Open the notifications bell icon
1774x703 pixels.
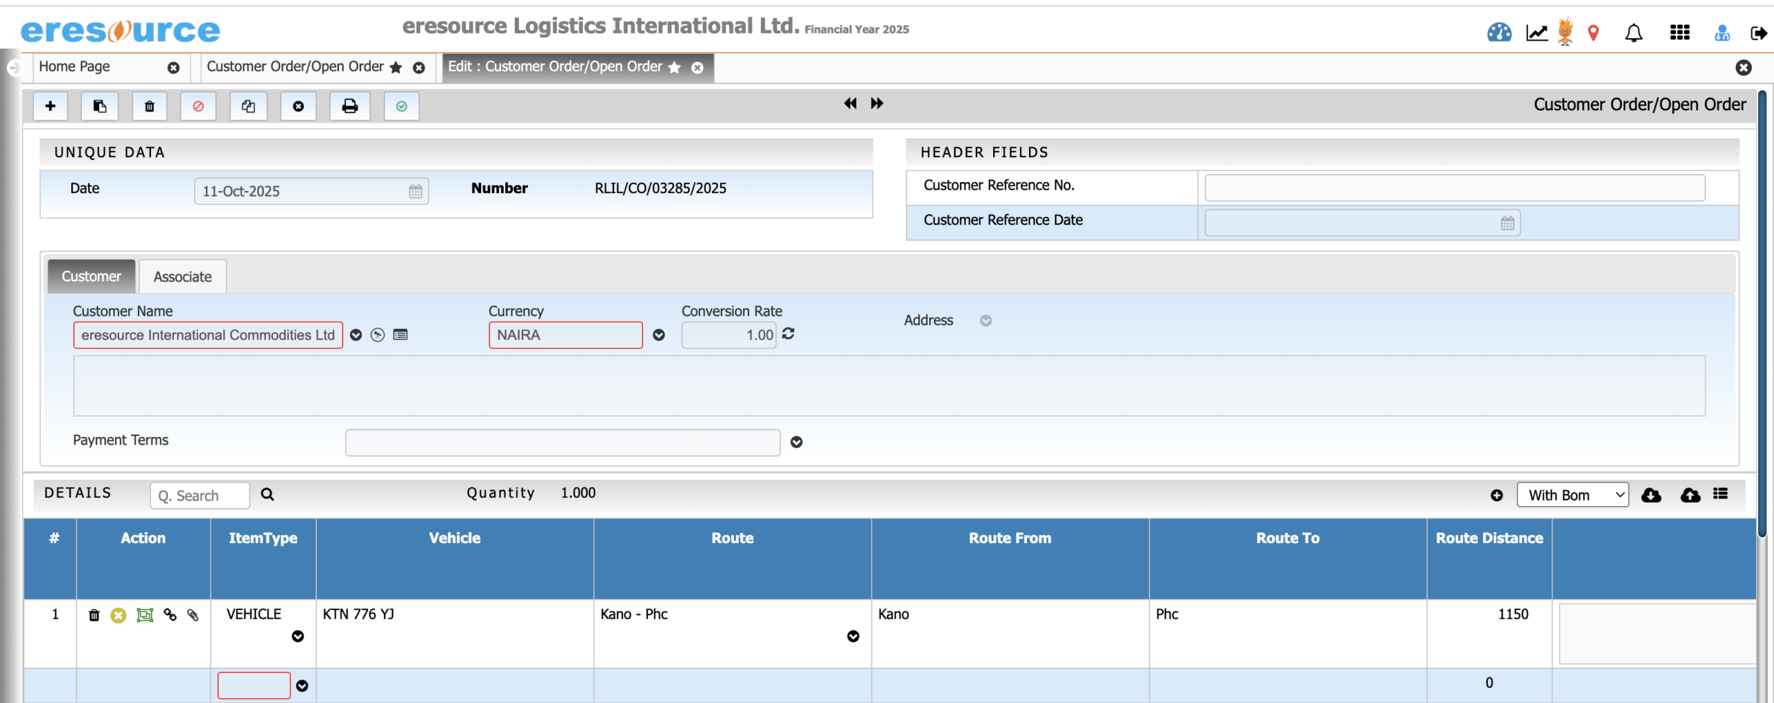[x=1633, y=33]
